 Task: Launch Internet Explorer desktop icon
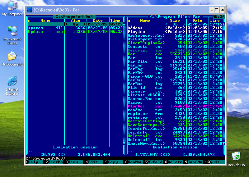point(12,82)
